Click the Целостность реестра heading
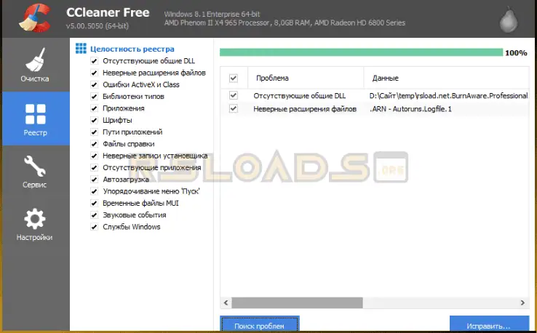 pyautogui.click(x=132, y=49)
